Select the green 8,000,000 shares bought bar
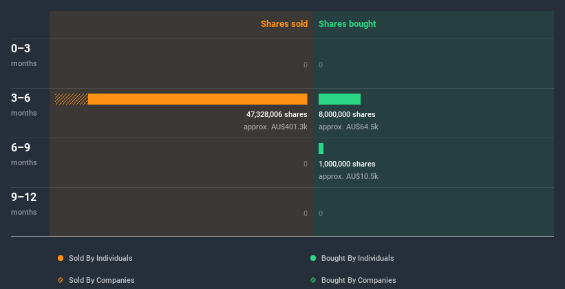The image size is (565, 289). tap(339, 99)
